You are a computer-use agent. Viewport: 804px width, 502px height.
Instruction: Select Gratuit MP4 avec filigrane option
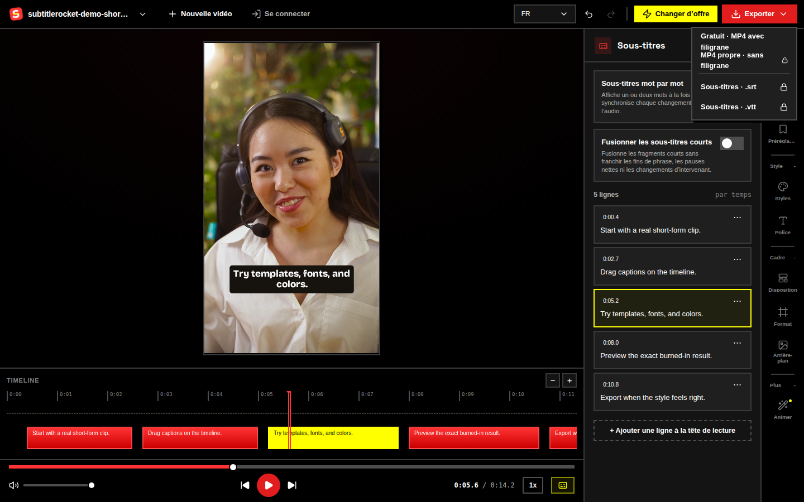coord(744,41)
